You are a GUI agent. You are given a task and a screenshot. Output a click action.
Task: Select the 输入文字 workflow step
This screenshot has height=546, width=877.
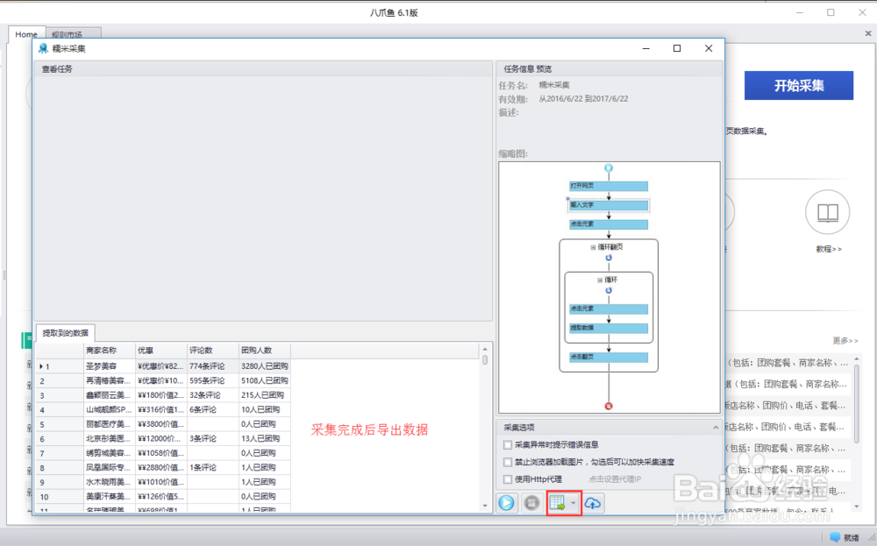point(609,205)
